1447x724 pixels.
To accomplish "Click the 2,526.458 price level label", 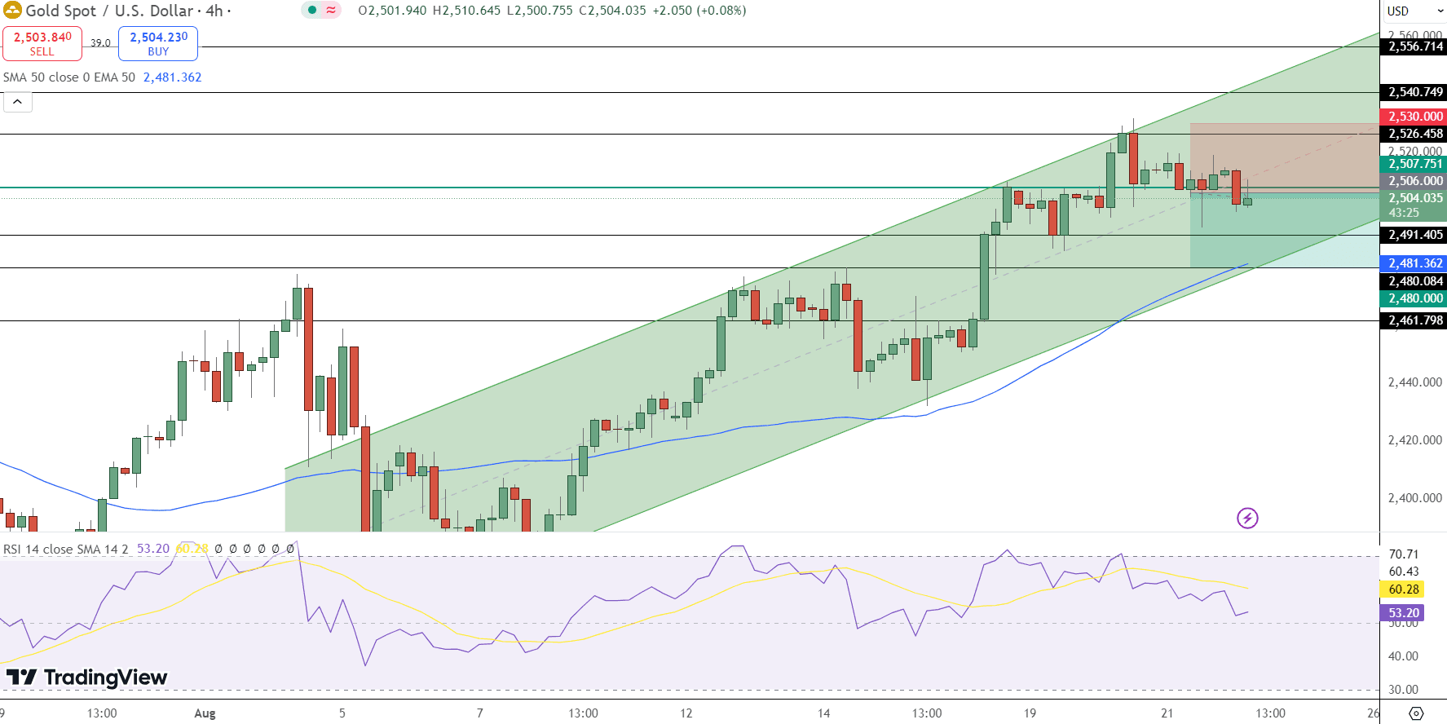I will (x=1414, y=134).
